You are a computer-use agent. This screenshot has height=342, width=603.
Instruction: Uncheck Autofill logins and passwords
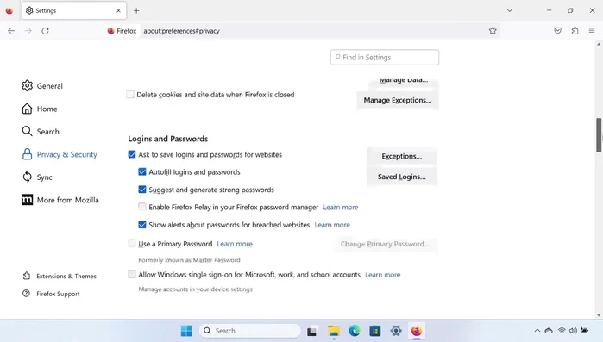[142, 171]
